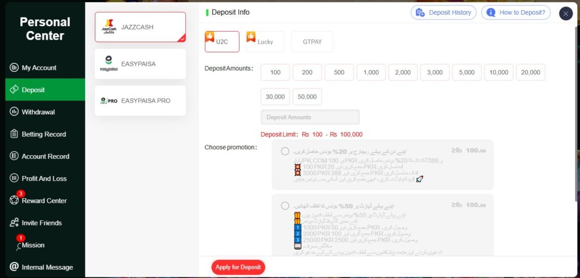580x278 pixels.
Task: Click the JazzCash logo
Action: (x=109, y=27)
